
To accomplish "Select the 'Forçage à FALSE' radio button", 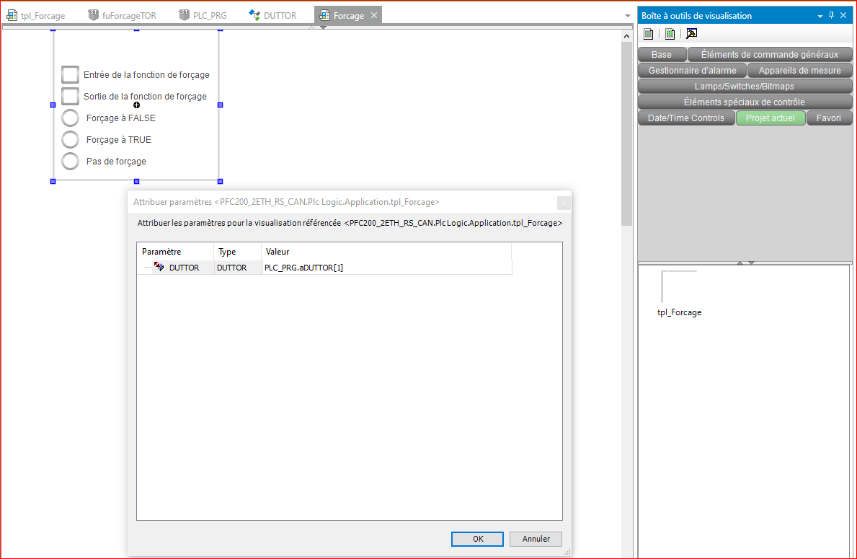I will click(70, 118).
